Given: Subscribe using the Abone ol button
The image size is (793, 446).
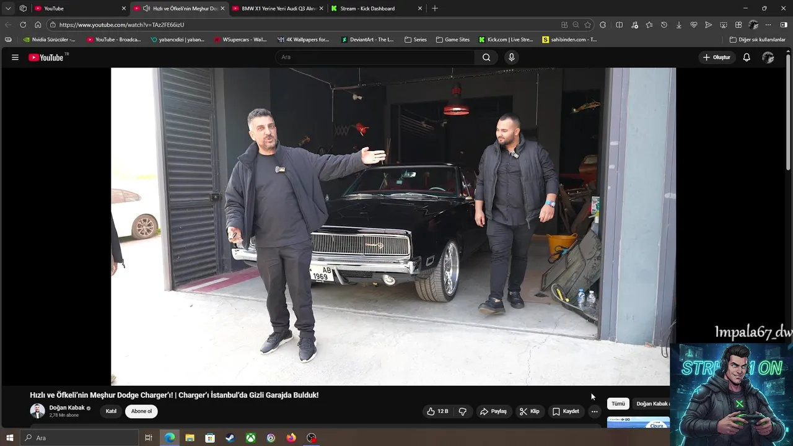Looking at the screenshot, I should (x=141, y=411).
